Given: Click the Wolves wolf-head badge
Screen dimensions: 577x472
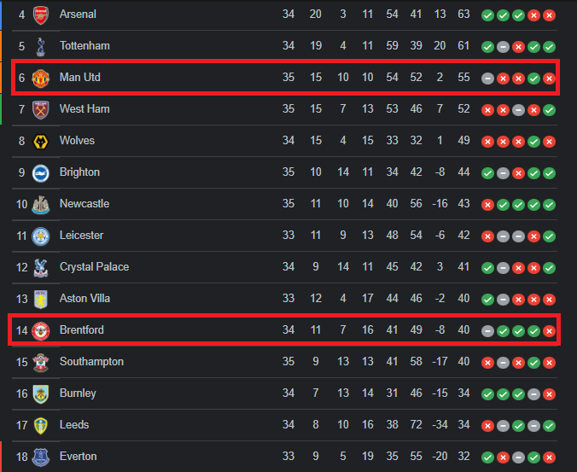Looking at the screenshot, I should point(40,142).
